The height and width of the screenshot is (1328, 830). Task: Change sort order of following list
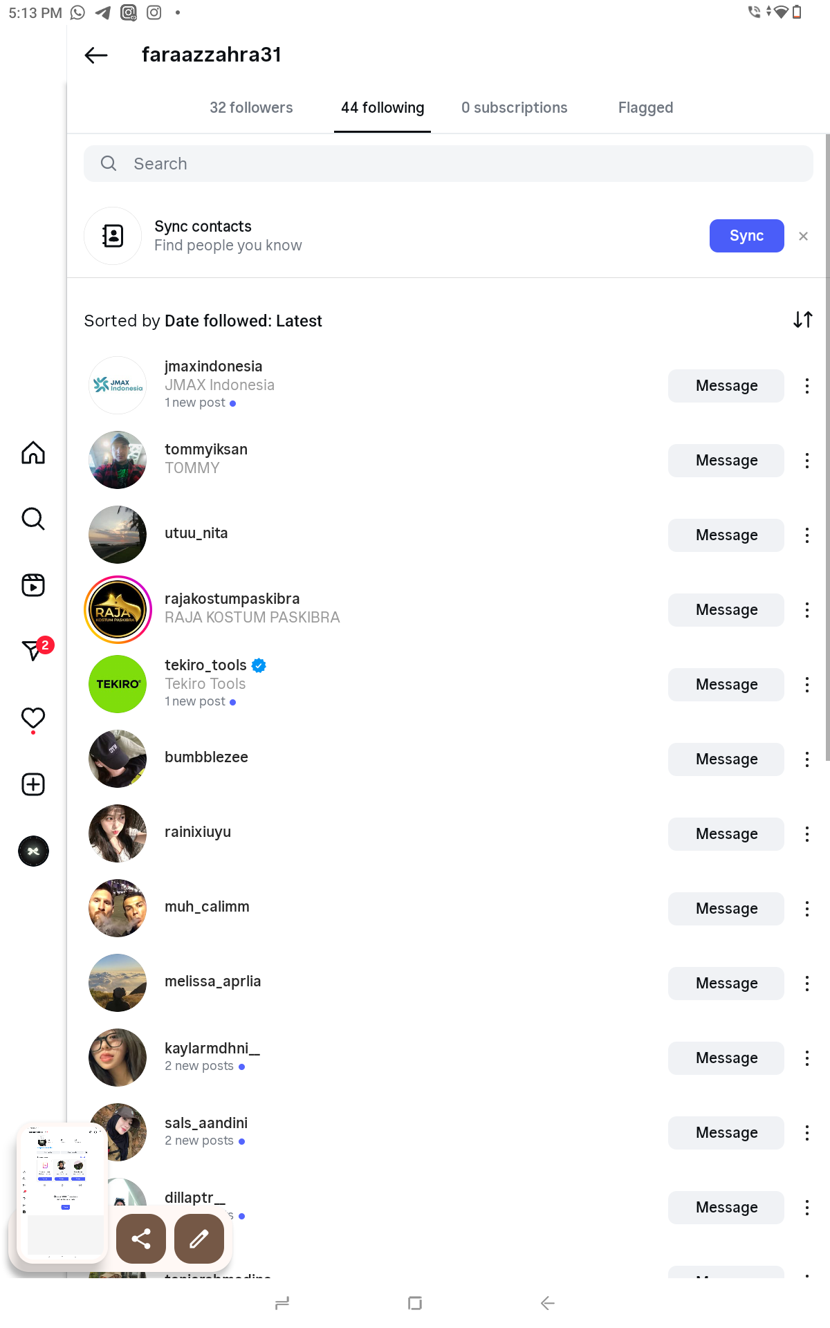(x=802, y=320)
